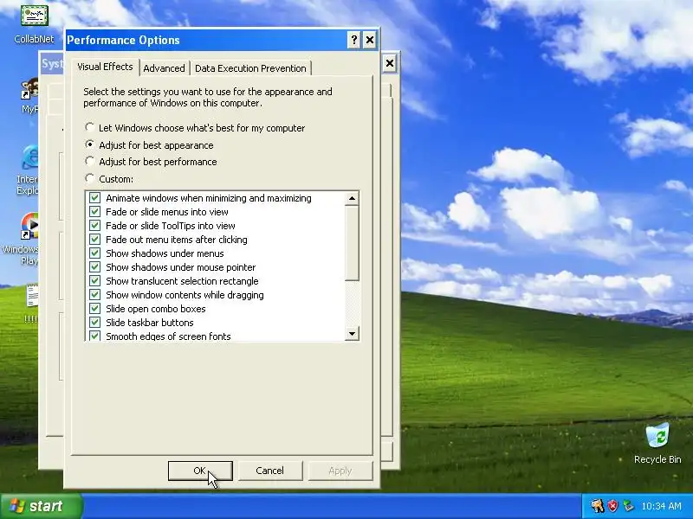This screenshot has height=519, width=693.
Task: Click the OK button
Action: pos(200,471)
